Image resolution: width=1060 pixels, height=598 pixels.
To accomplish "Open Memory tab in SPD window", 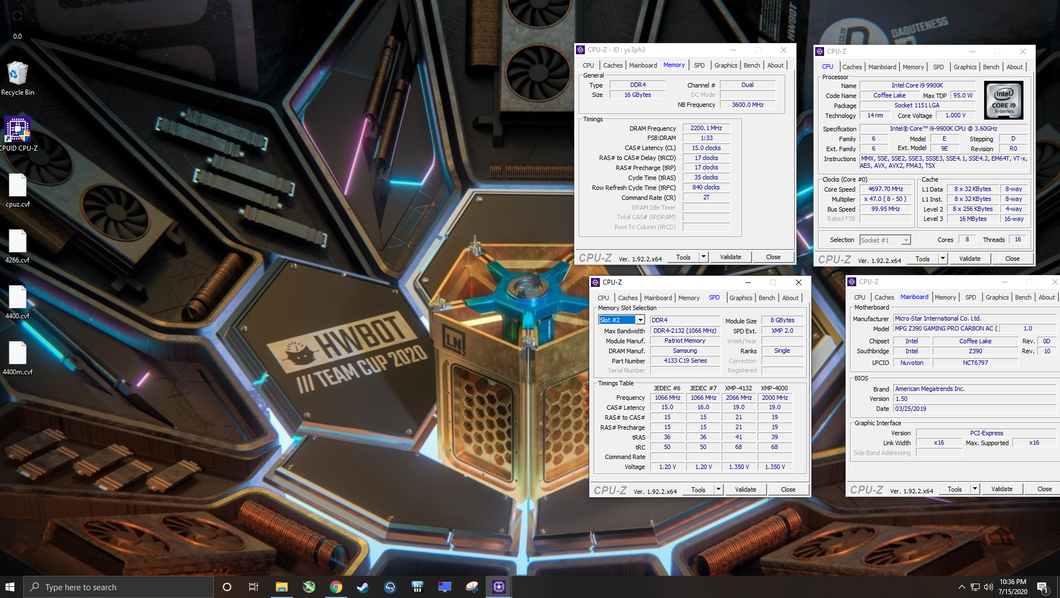I will 689,298.
